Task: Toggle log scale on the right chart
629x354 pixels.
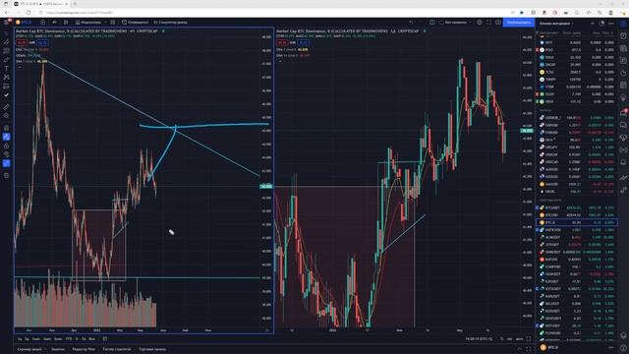Action: [509, 339]
